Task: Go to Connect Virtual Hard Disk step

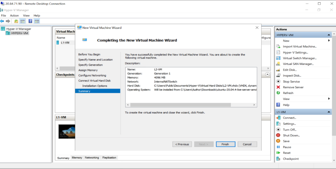Action: [x=94, y=81]
